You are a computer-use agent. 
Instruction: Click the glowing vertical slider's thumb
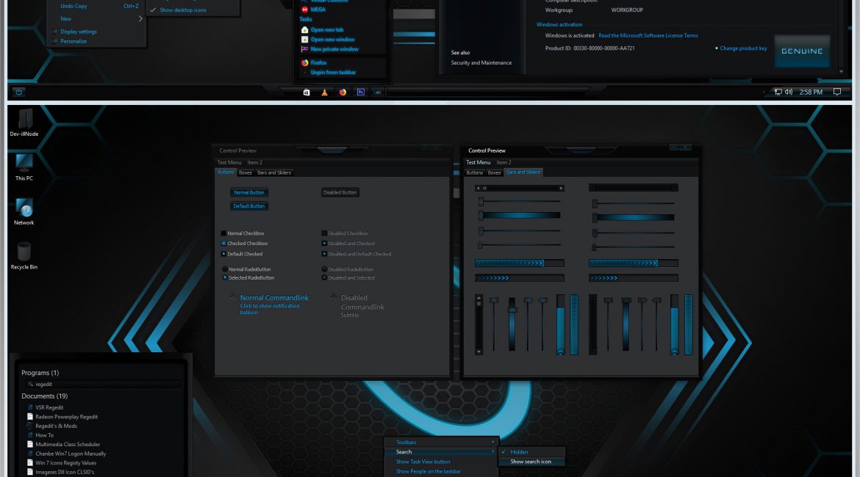pos(512,310)
